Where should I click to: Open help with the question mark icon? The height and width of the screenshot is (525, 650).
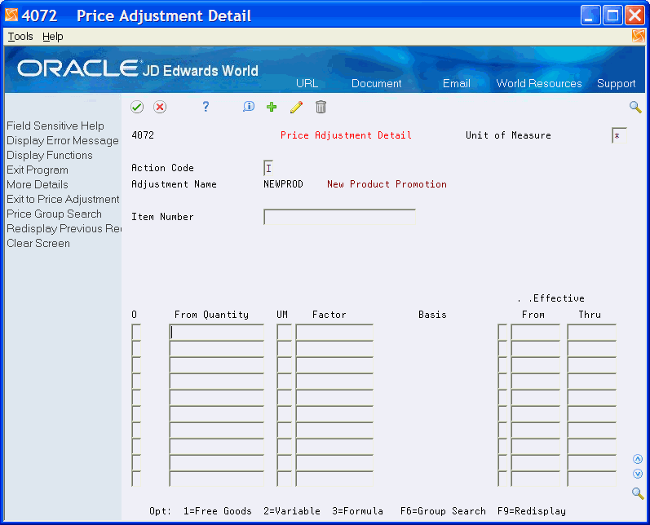206,107
